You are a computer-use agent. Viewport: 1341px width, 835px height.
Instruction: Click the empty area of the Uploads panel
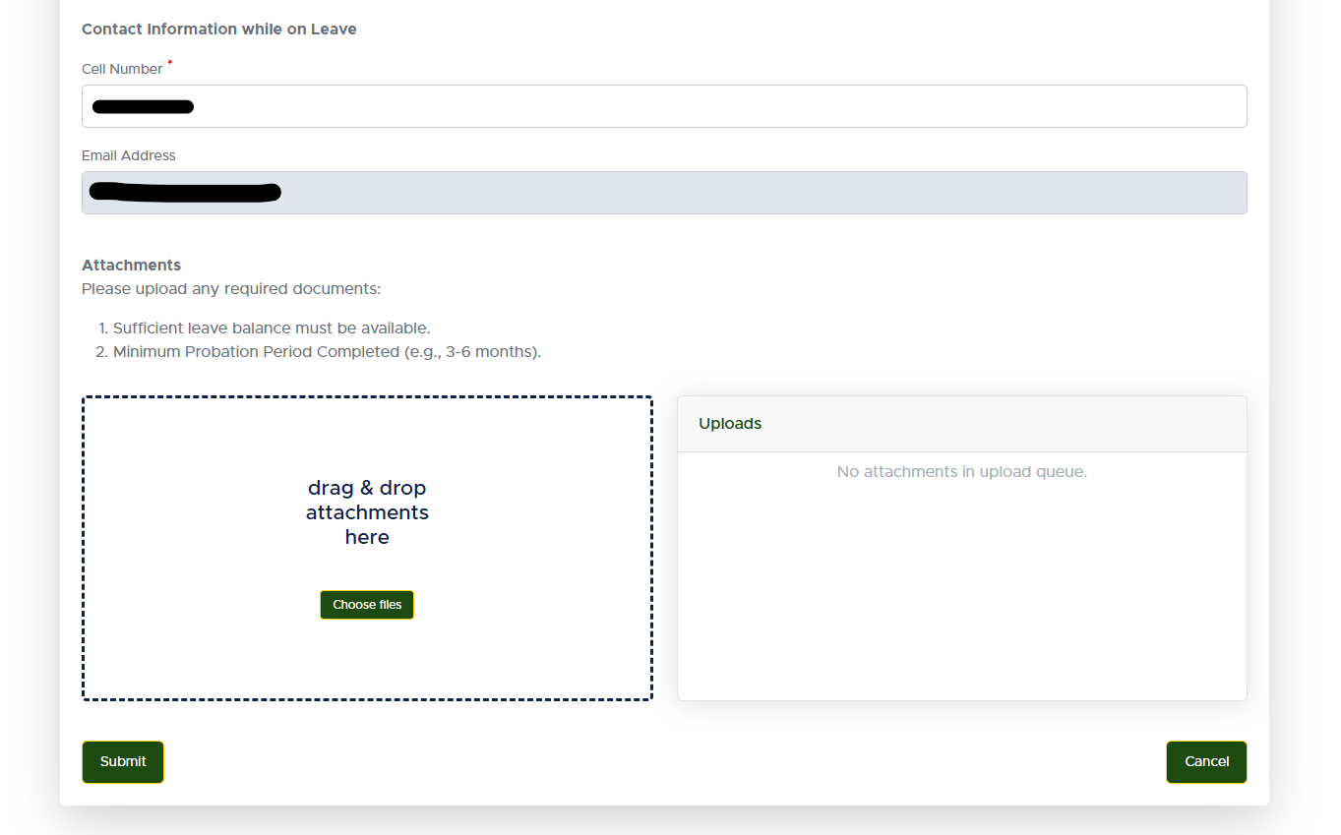click(x=961, y=590)
